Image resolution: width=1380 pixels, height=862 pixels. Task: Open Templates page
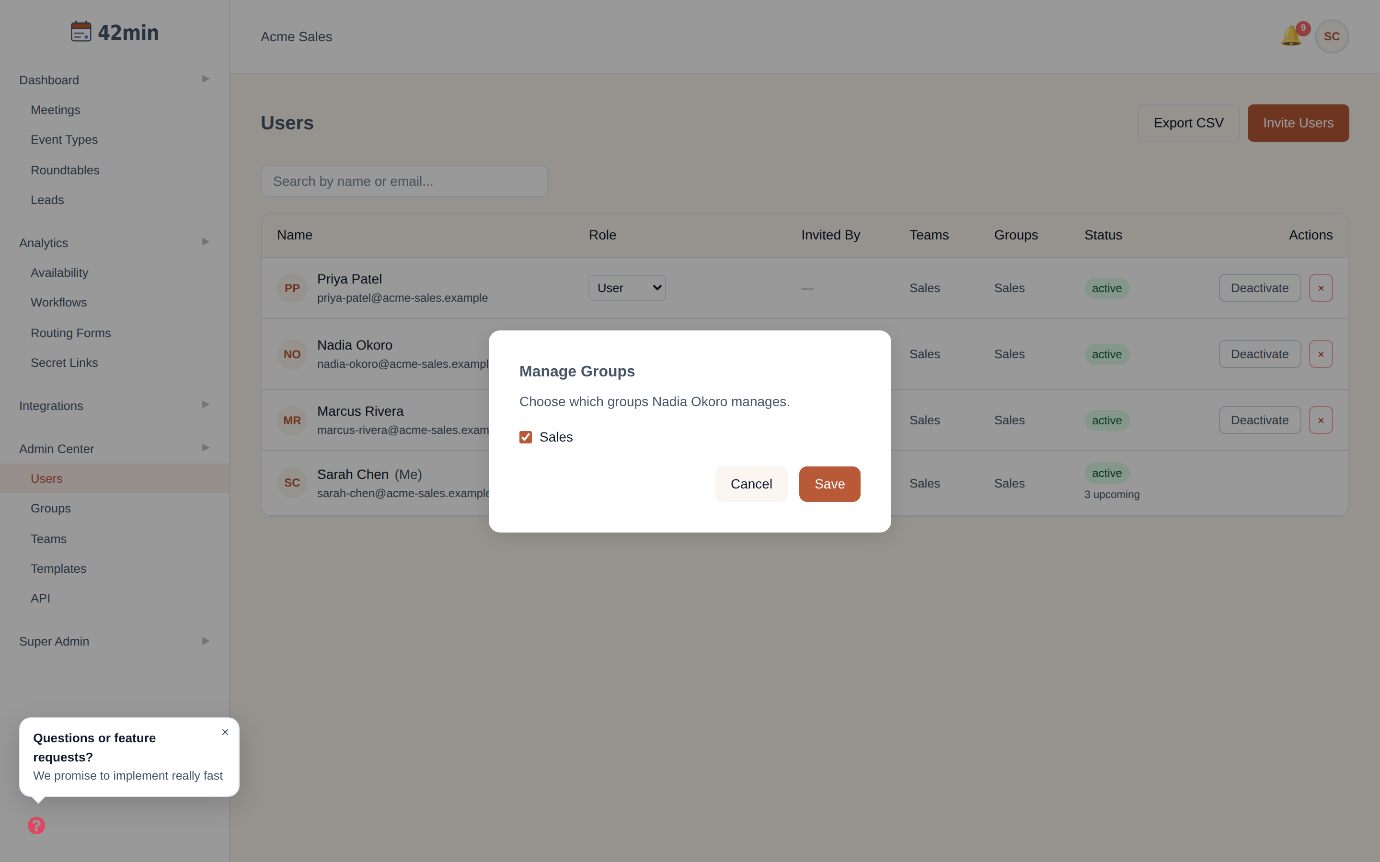(58, 568)
